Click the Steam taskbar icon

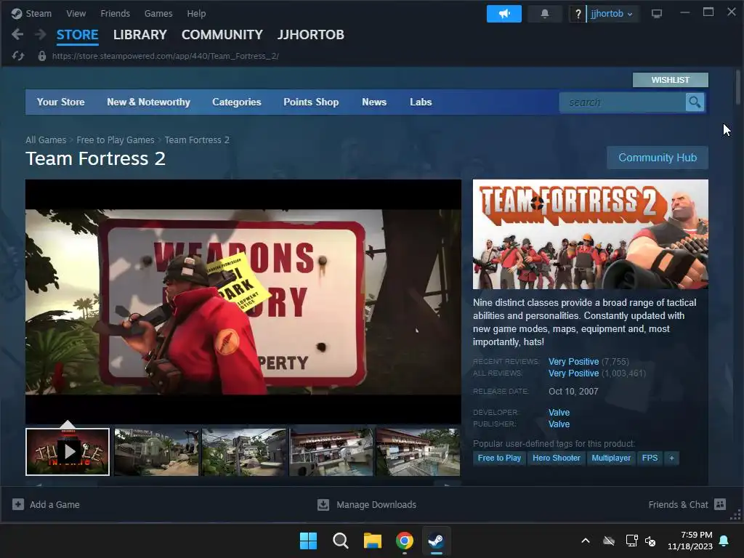pyautogui.click(x=436, y=541)
